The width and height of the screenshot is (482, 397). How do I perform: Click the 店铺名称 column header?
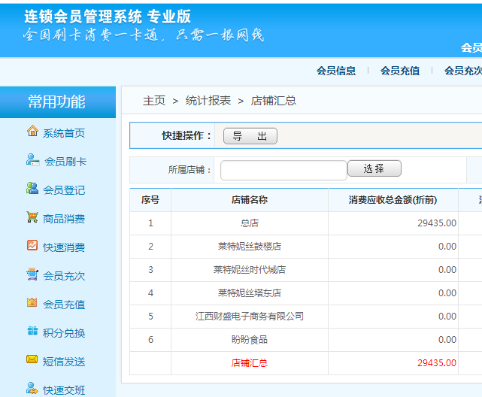[249, 200]
